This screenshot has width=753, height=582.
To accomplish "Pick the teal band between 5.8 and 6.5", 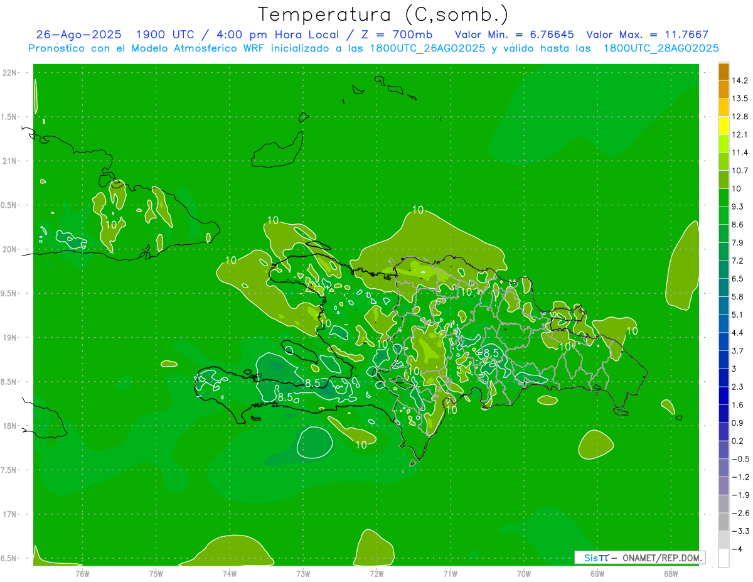I will [724, 288].
